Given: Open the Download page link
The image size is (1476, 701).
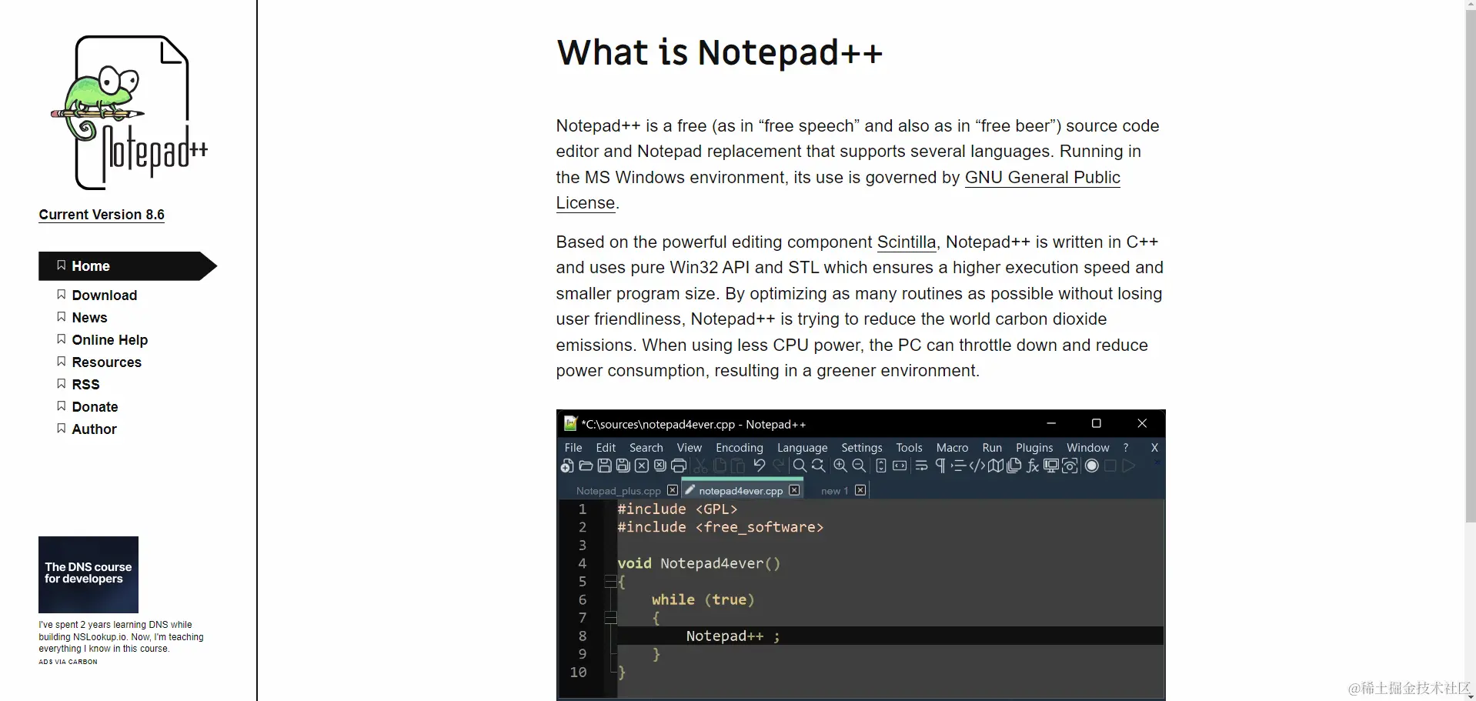Looking at the screenshot, I should click(104, 295).
